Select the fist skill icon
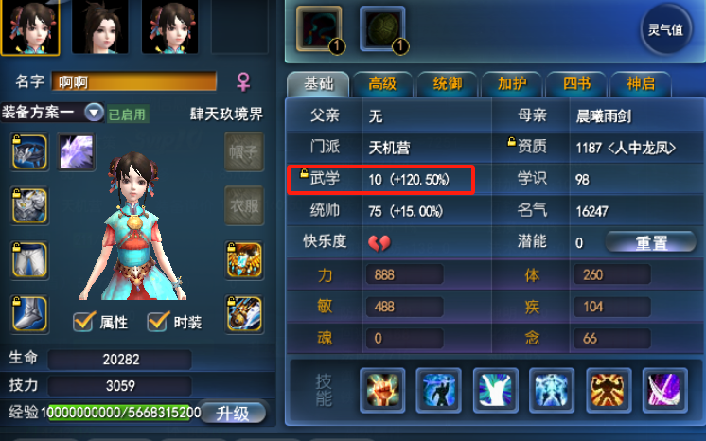The width and height of the screenshot is (706, 441). tap(382, 390)
